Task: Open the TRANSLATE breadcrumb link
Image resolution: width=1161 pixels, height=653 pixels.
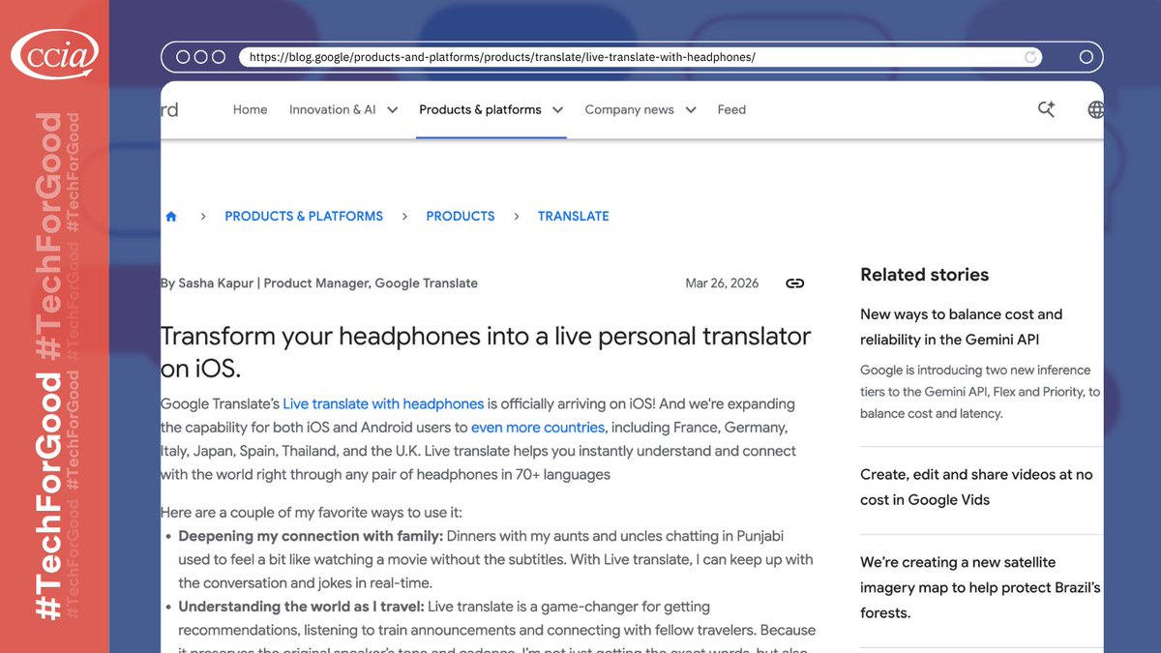Action: [574, 217]
